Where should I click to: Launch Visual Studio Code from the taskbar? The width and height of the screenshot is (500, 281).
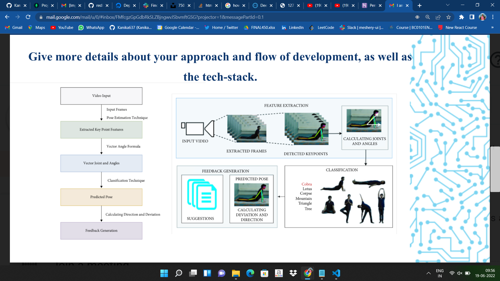(x=336, y=273)
